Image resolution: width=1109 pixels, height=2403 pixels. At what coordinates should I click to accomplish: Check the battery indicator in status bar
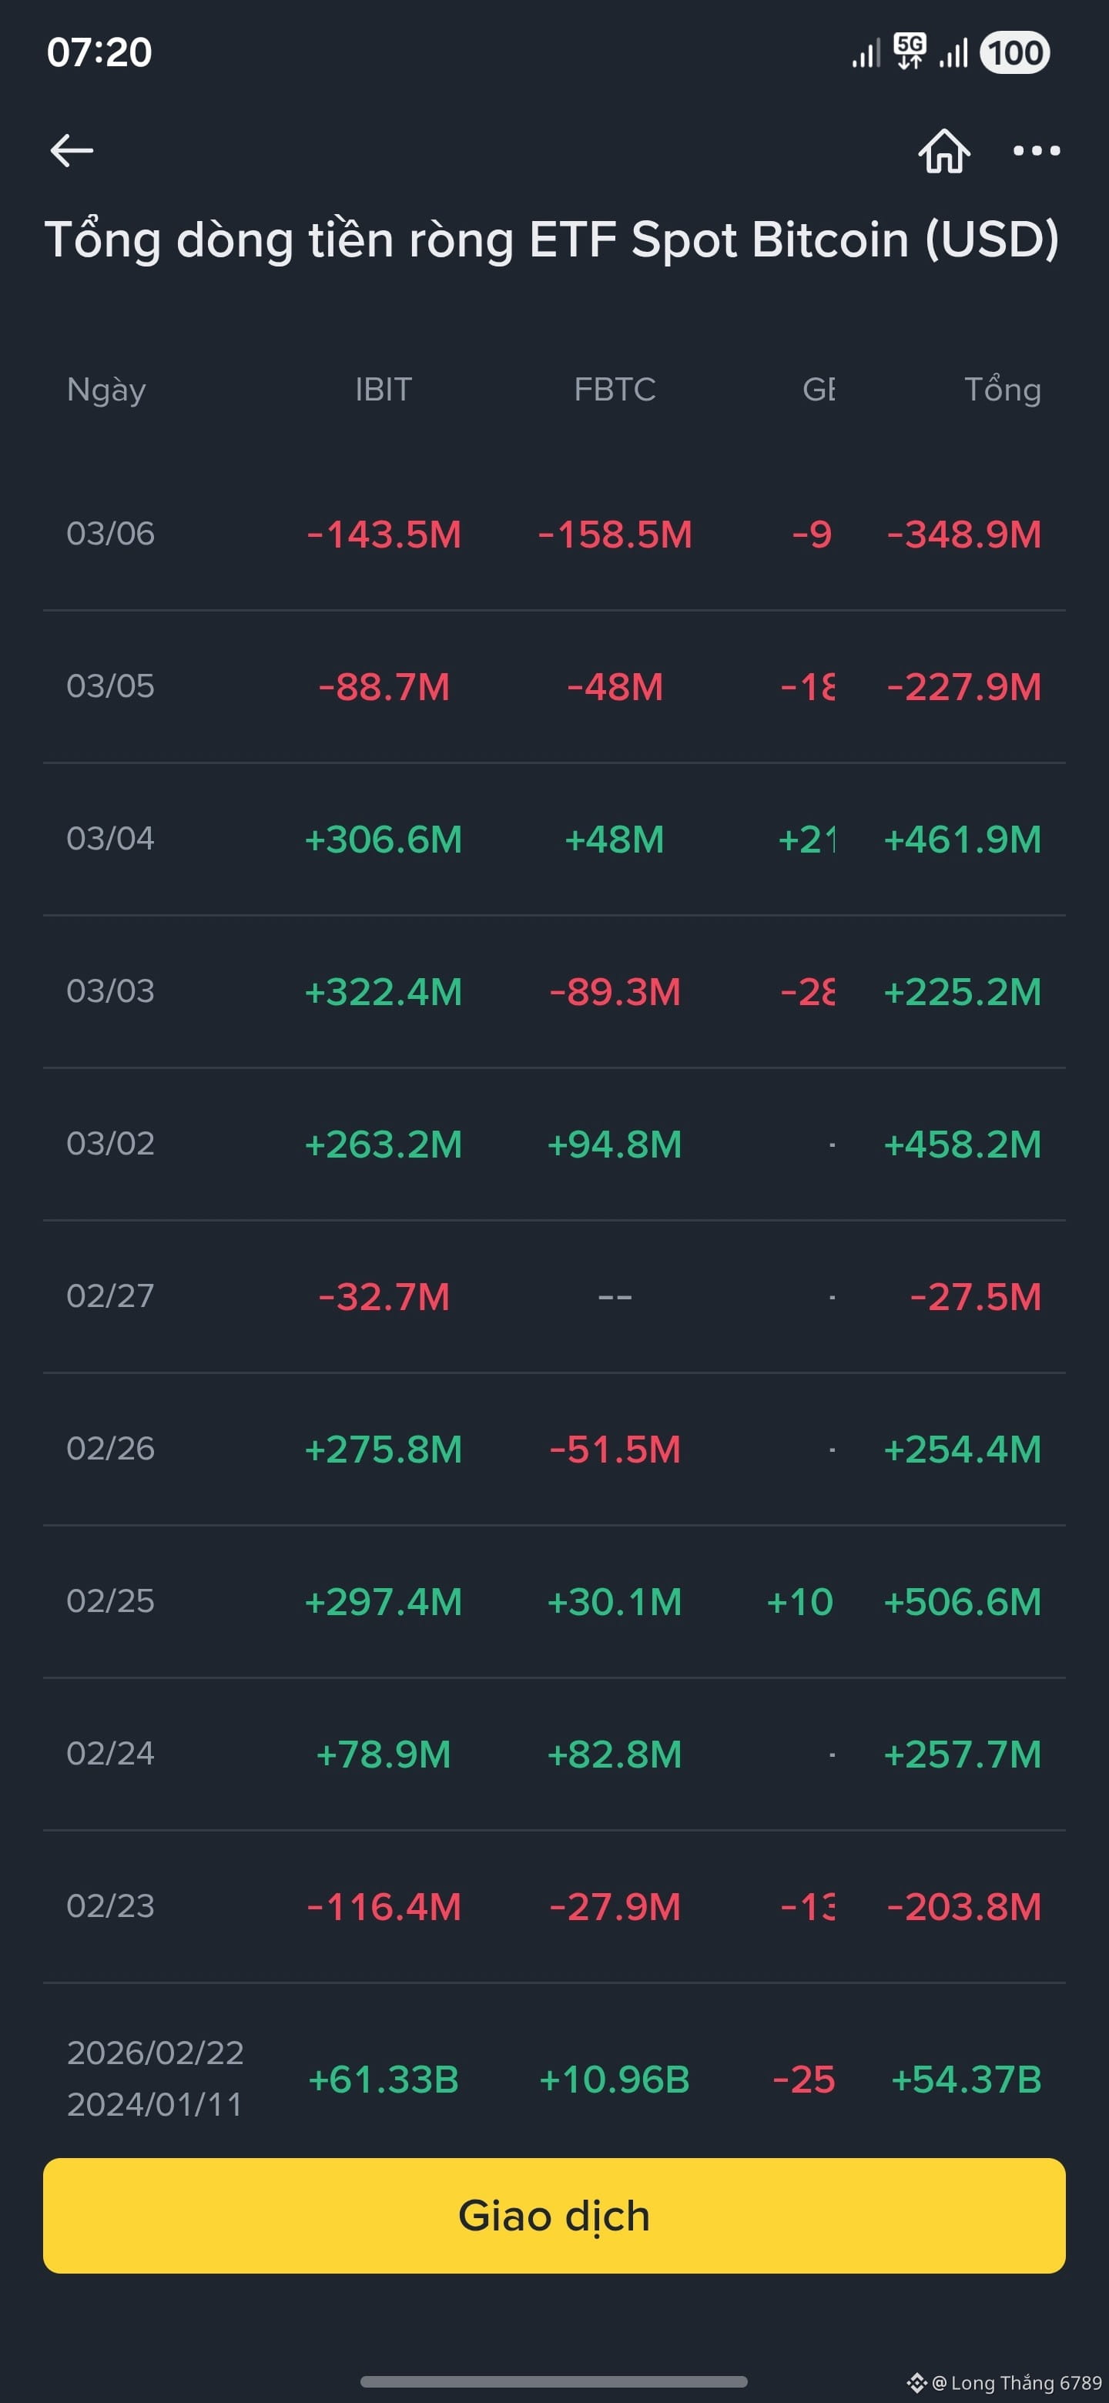click(x=1015, y=52)
